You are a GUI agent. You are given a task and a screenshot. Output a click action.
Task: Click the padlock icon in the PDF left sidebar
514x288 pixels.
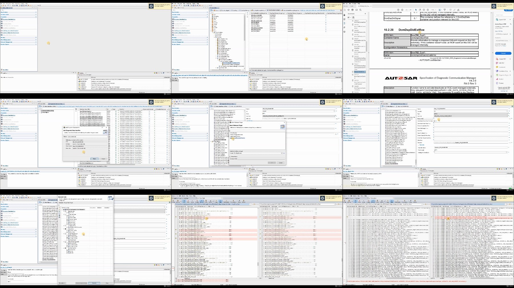pyautogui.click(x=344, y=15)
